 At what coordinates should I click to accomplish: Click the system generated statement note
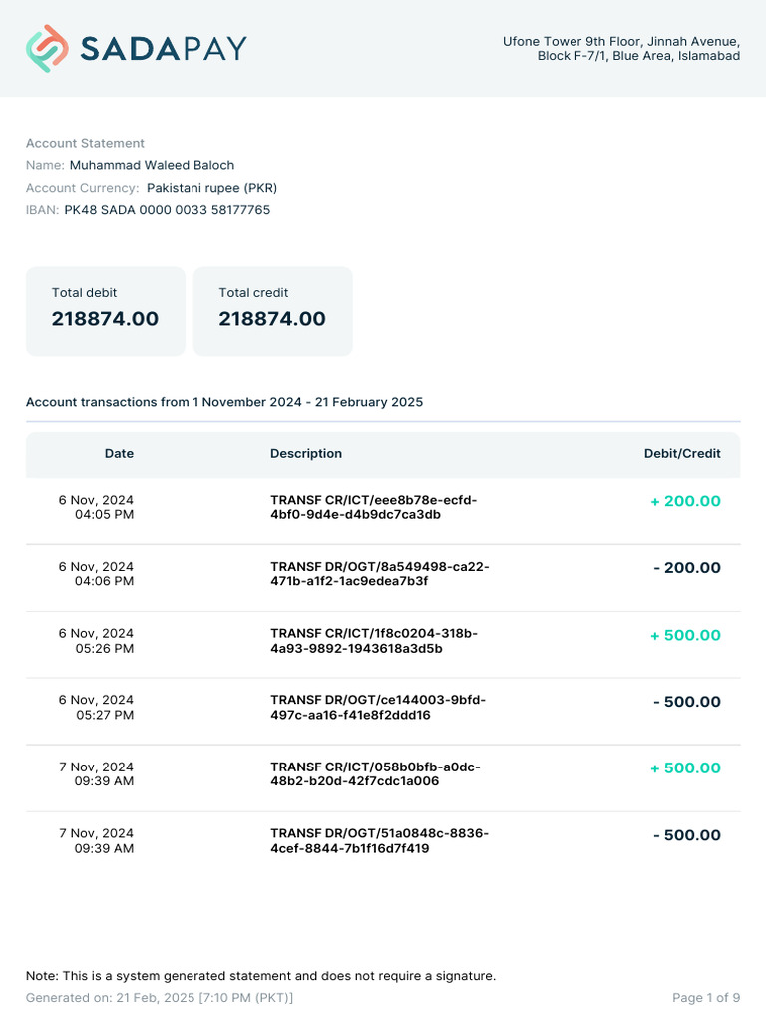[260, 976]
